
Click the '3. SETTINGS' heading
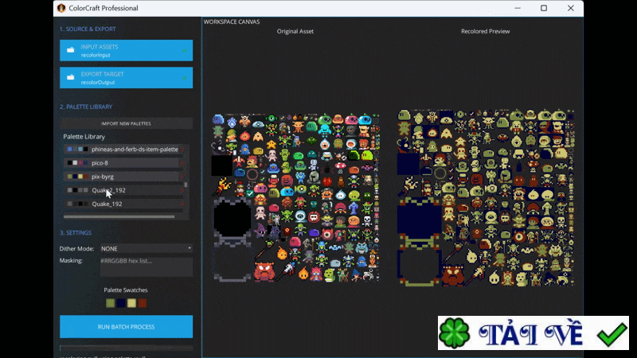(76, 232)
